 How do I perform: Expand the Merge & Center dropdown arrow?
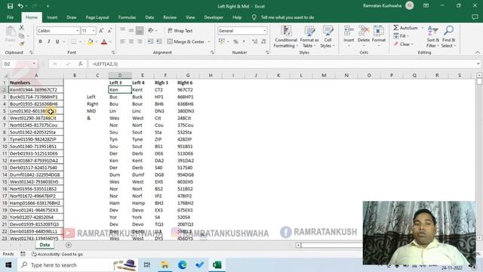209,42
